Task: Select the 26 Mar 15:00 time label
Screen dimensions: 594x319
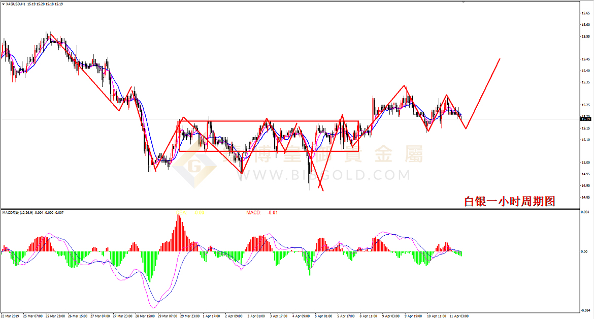Action: (78, 316)
